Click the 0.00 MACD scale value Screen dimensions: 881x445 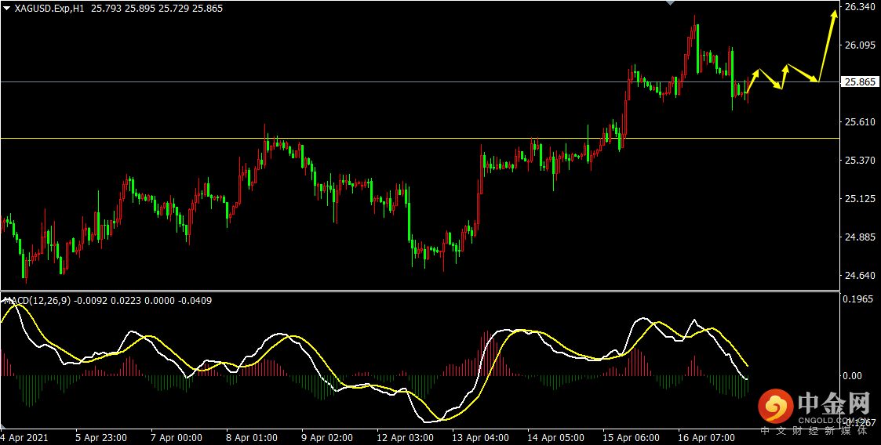[x=854, y=375]
